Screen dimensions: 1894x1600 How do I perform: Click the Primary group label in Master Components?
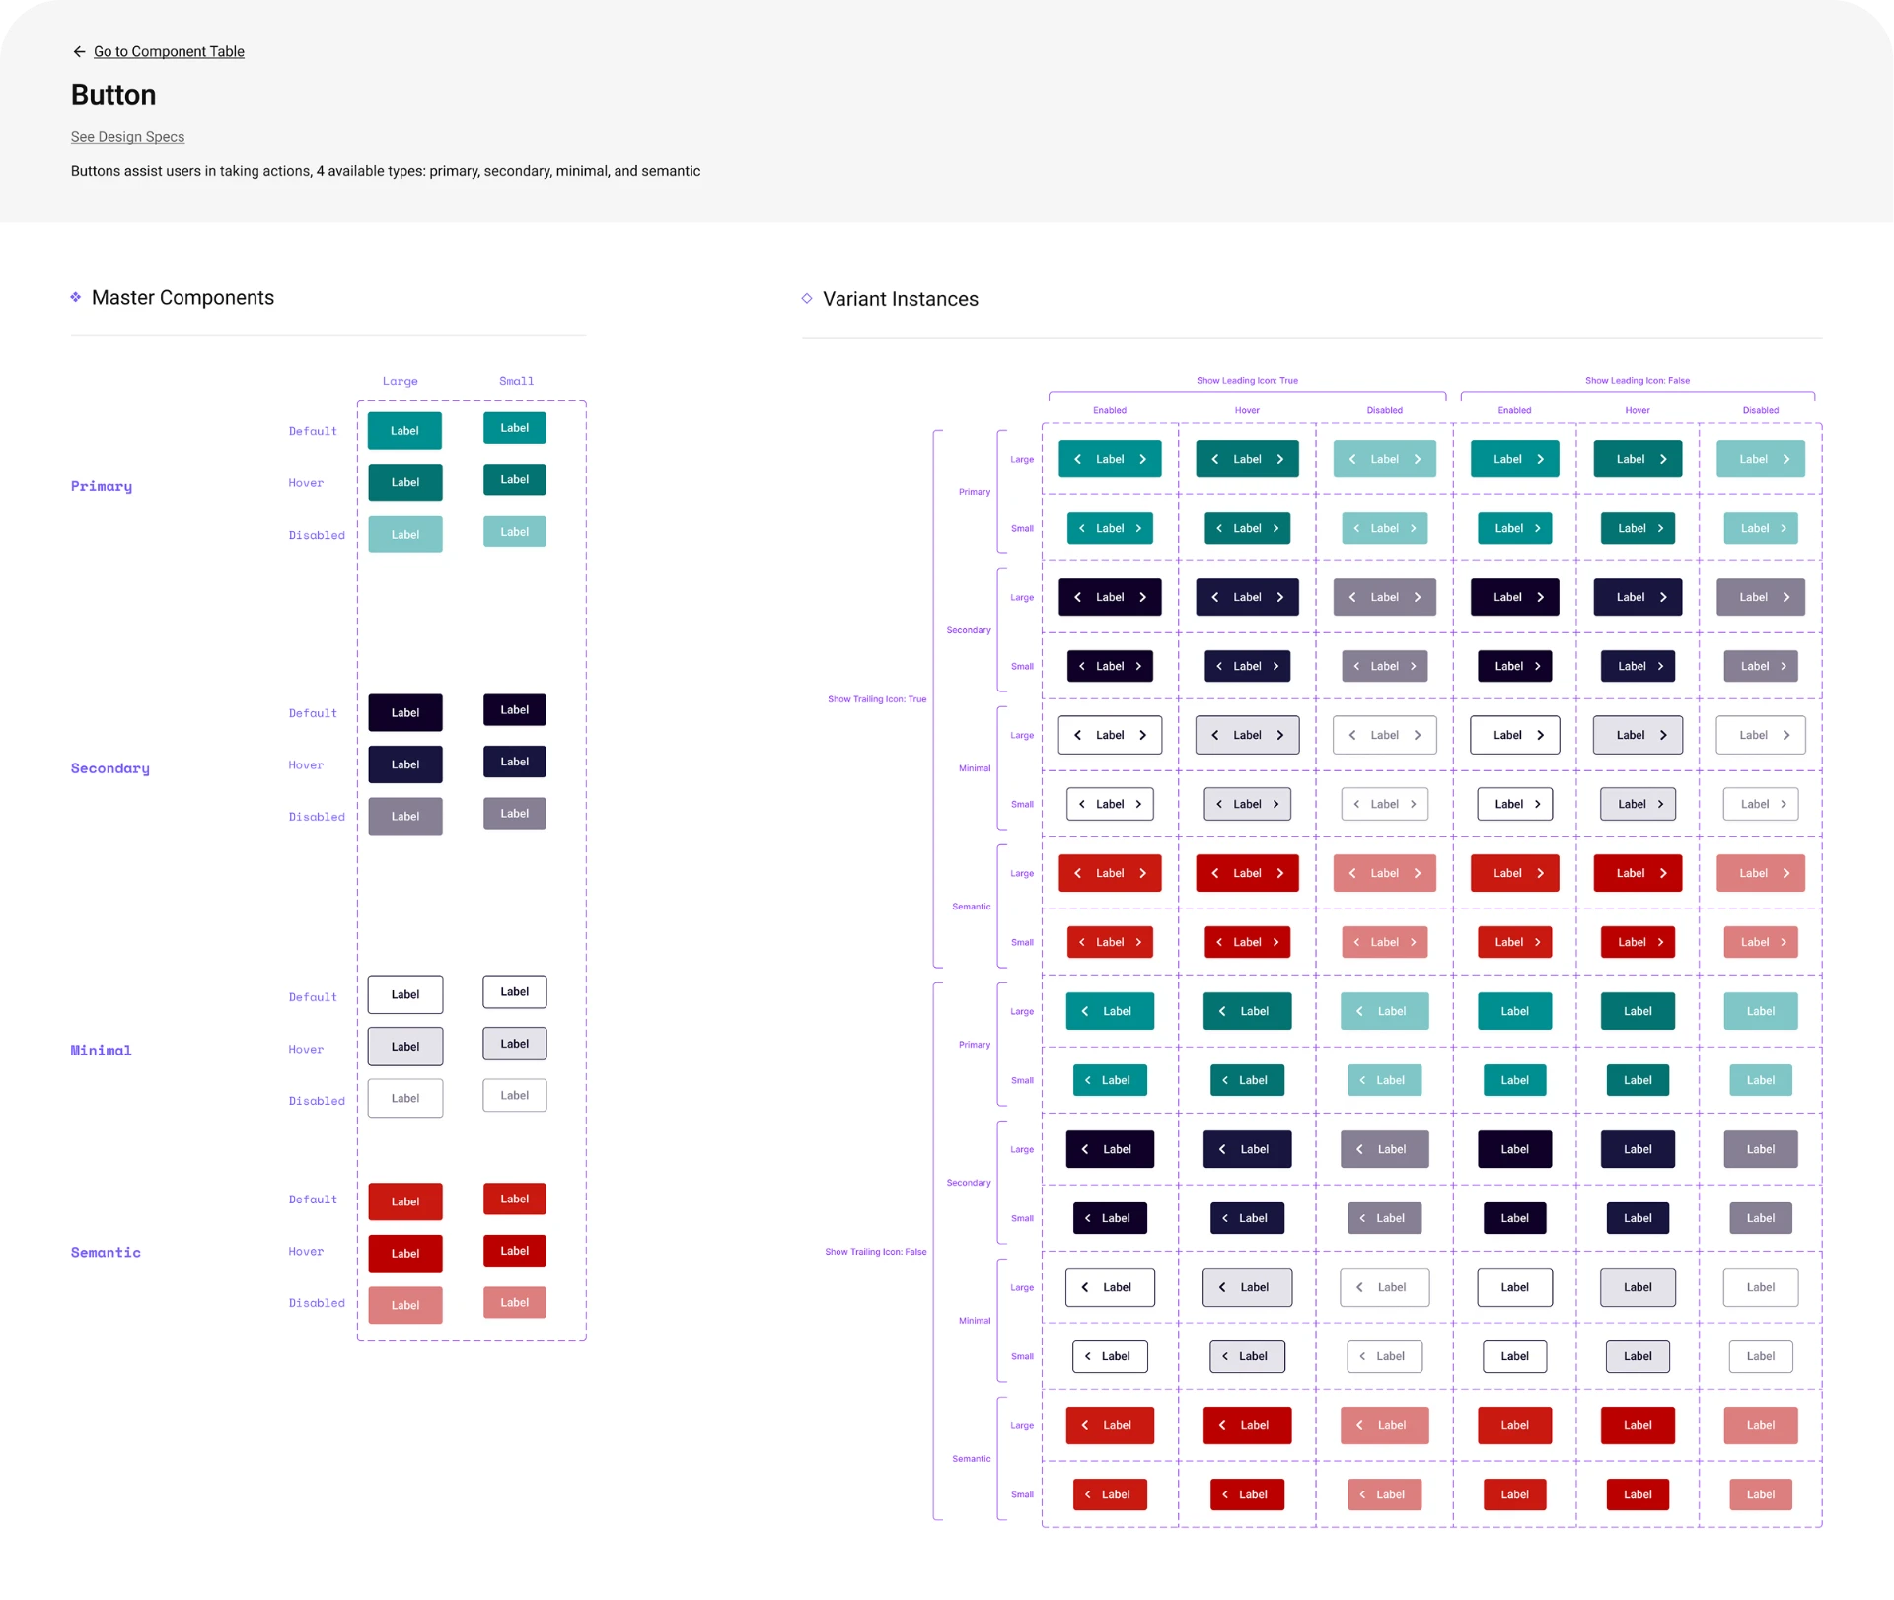(x=102, y=486)
